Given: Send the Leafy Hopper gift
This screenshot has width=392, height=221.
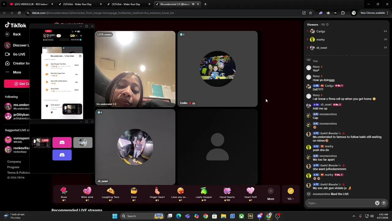Looking at the screenshot, I should [204, 194].
